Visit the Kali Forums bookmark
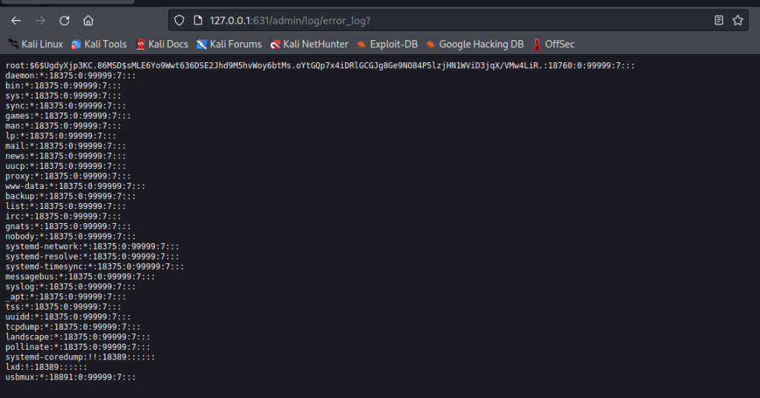Screen dimensions: 760x398 point(229,44)
